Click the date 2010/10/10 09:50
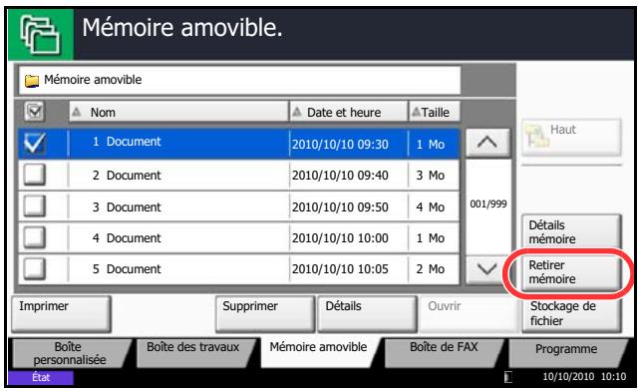This screenshot has width=638, height=392. 340,206
